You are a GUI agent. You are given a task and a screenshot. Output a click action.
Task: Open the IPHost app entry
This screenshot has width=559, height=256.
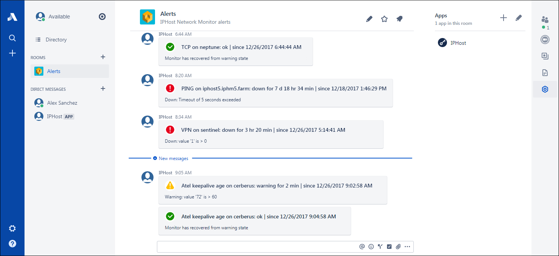click(x=452, y=43)
